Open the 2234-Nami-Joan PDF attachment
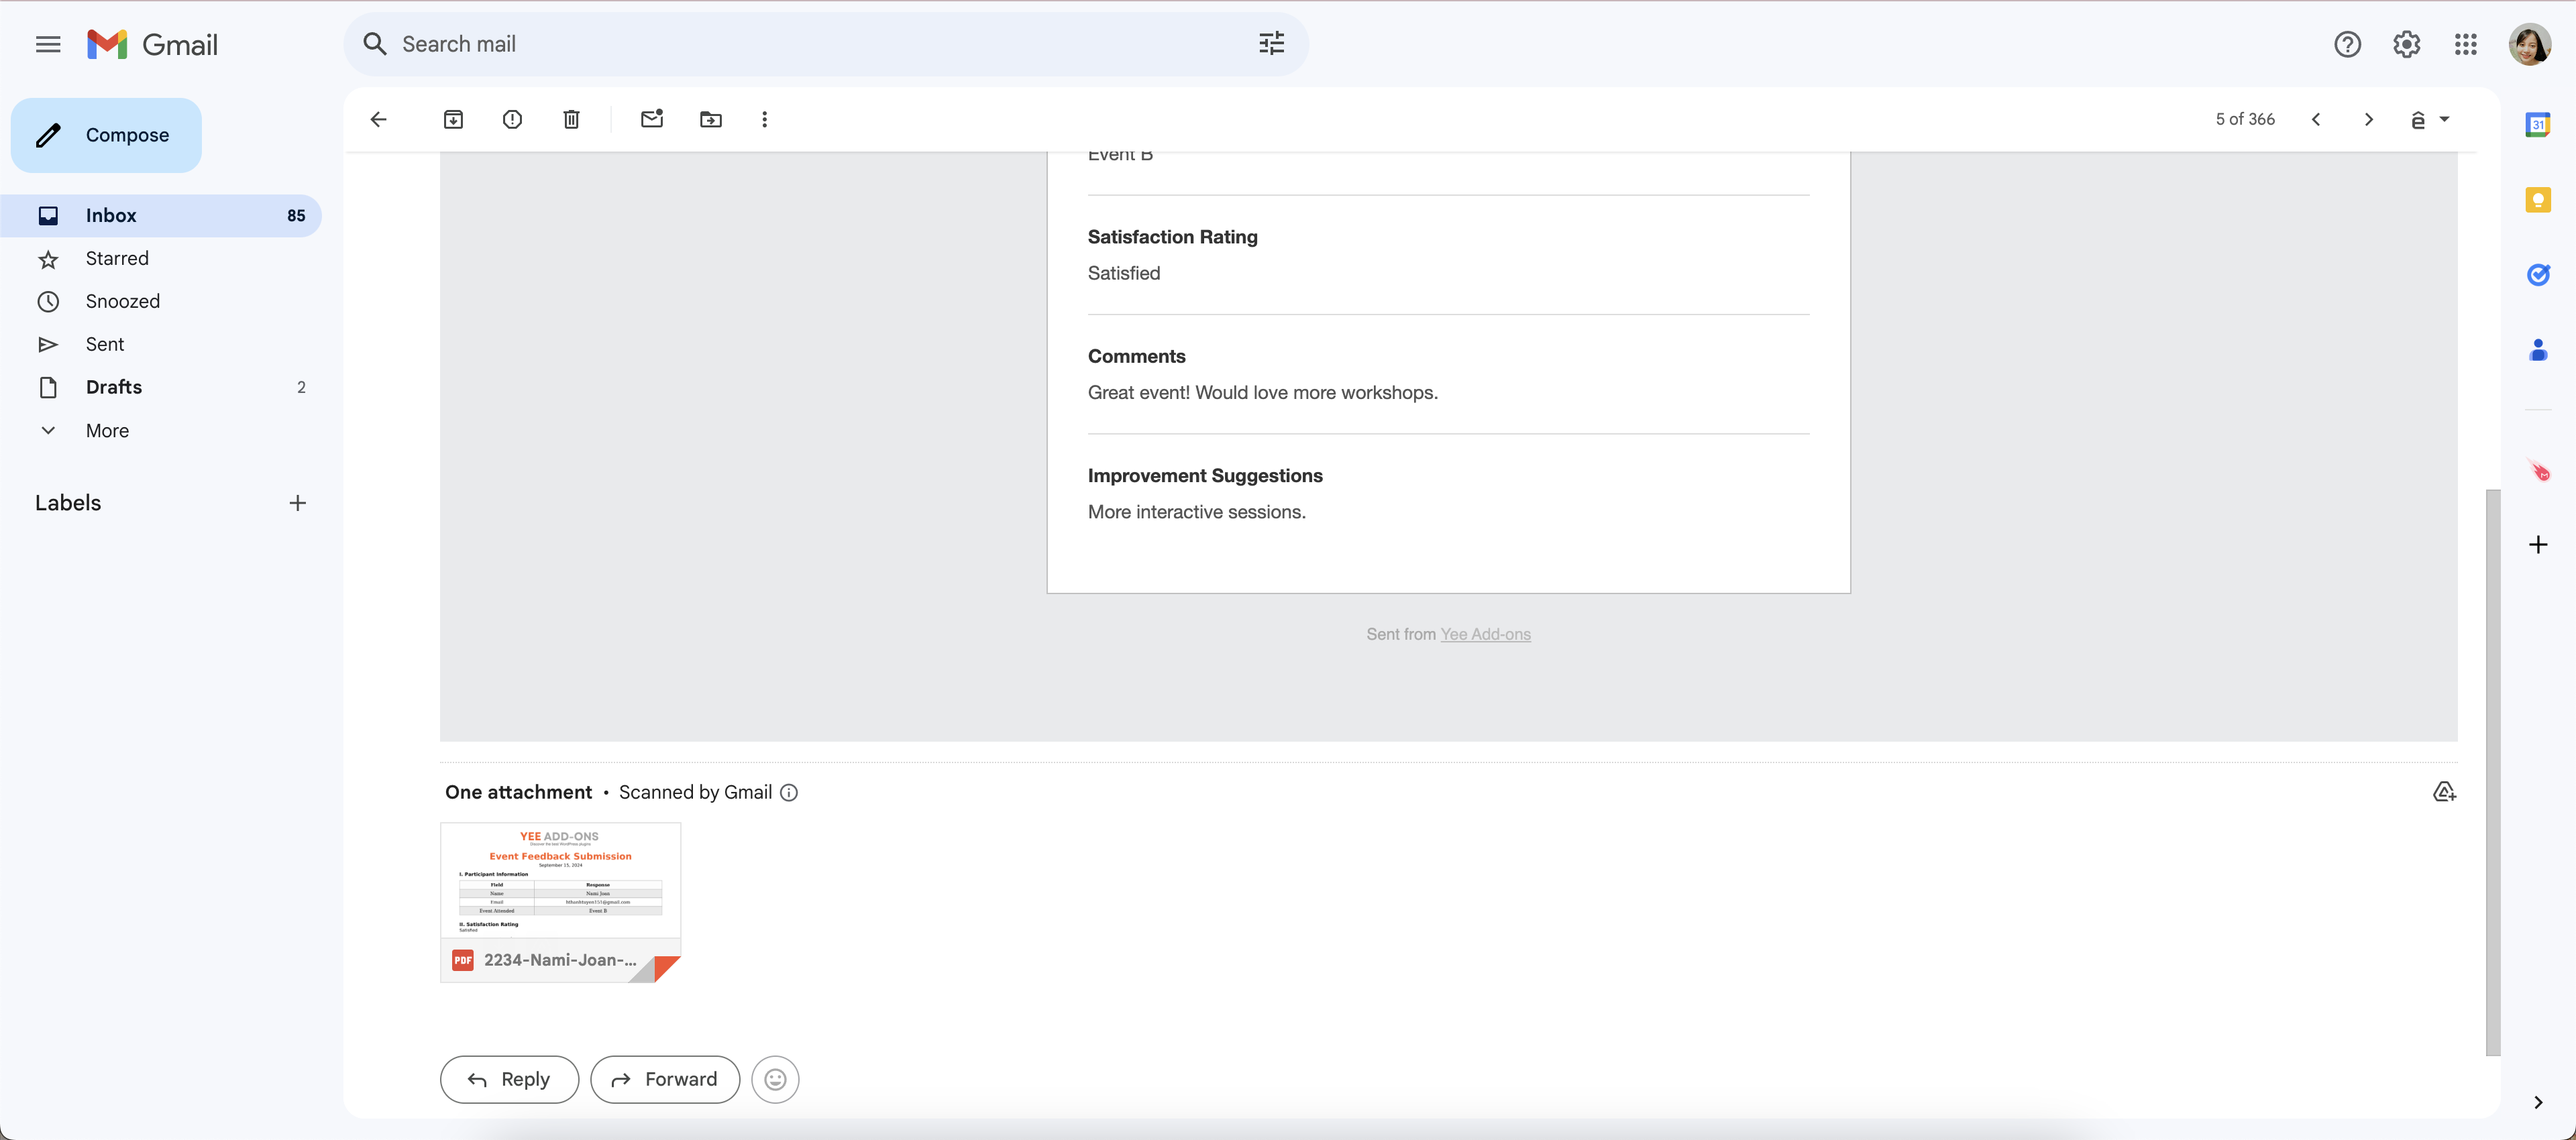This screenshot has width=2576, height=1140. [559, 900]
